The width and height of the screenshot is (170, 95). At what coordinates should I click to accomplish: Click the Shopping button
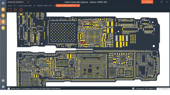point(147,2)
